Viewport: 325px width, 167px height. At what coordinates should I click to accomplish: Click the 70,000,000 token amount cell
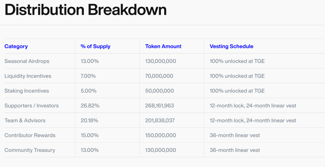click(160, 76)
